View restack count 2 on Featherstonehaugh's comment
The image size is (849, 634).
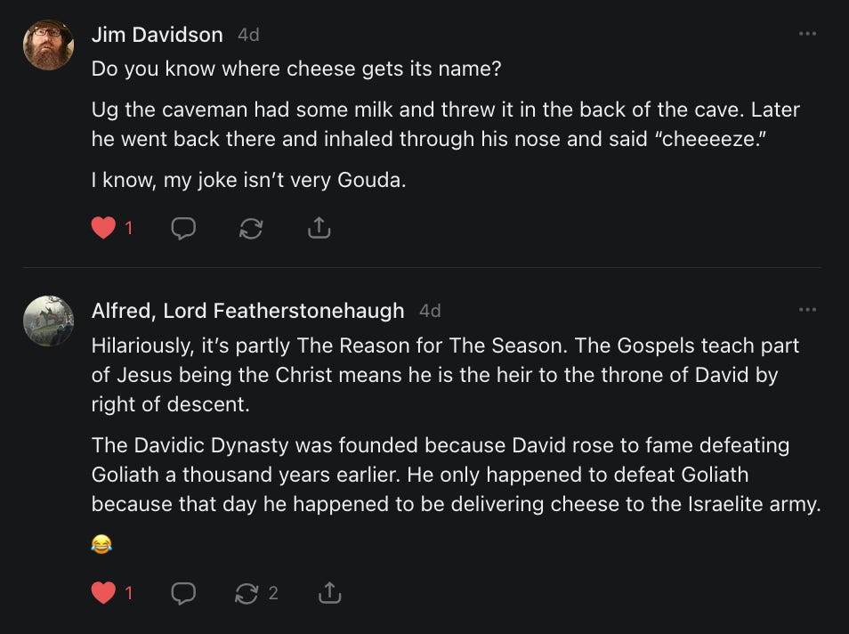pos(273,592)
